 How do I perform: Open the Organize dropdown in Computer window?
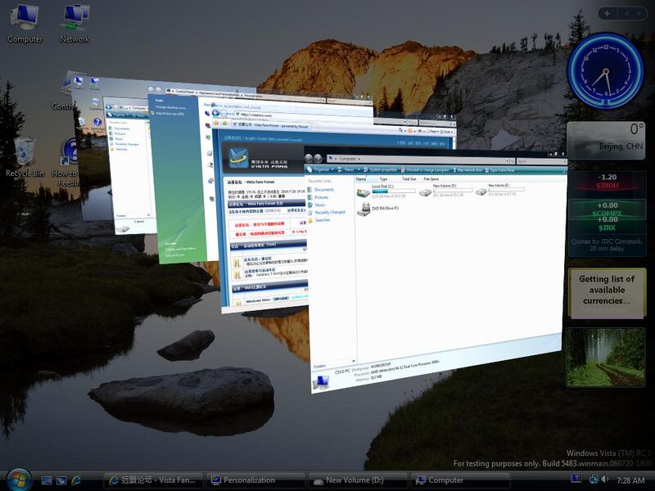coord(320,169)
